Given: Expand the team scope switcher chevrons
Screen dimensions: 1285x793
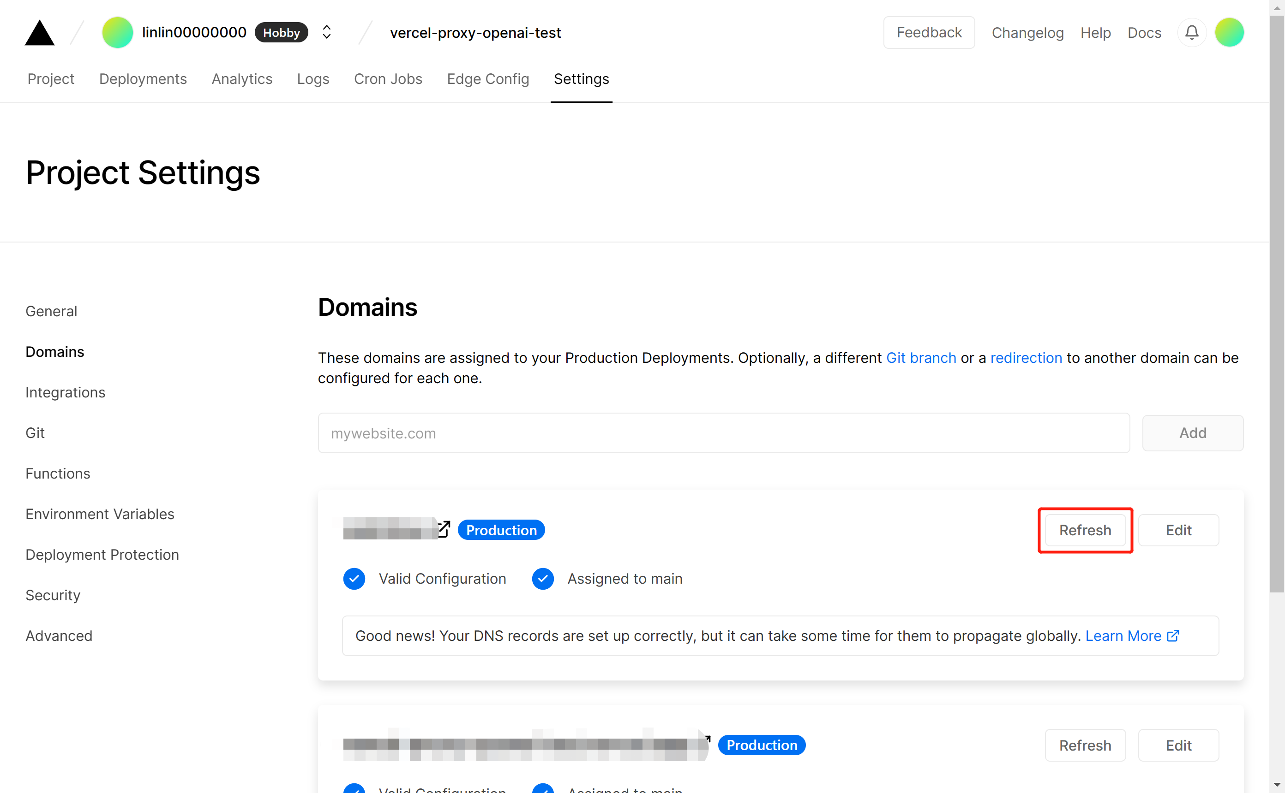Looking at the screenshot, I should tap(326, 33).
